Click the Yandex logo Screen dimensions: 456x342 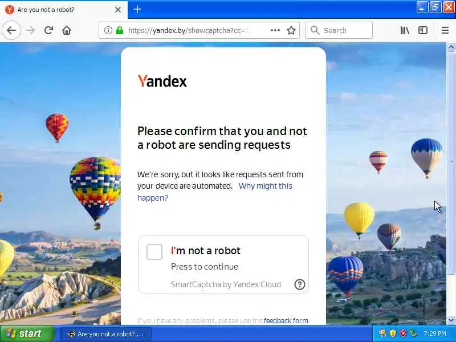[x=162, y=81]
